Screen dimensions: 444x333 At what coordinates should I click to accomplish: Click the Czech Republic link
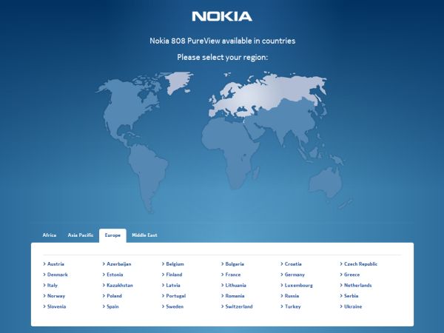tap(360, 263)
